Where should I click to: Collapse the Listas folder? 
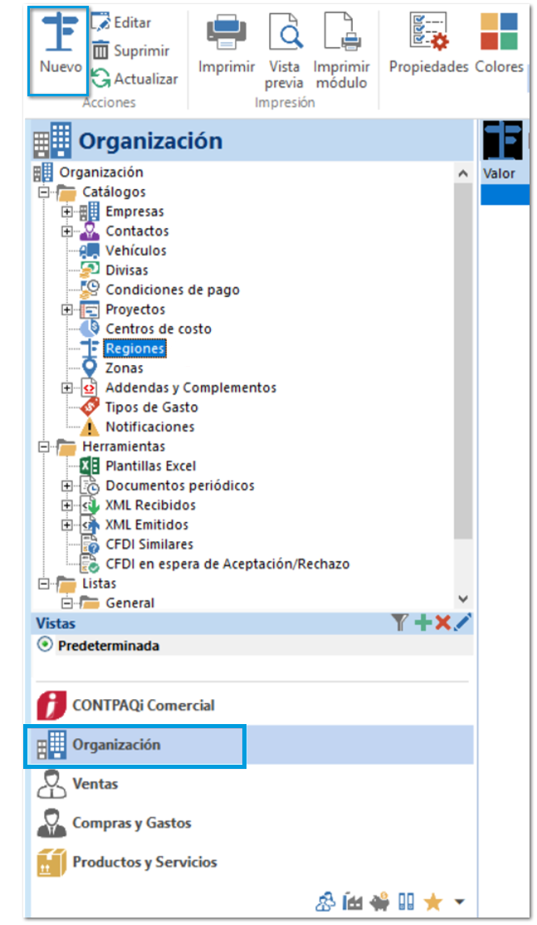[x=44, y=584]
